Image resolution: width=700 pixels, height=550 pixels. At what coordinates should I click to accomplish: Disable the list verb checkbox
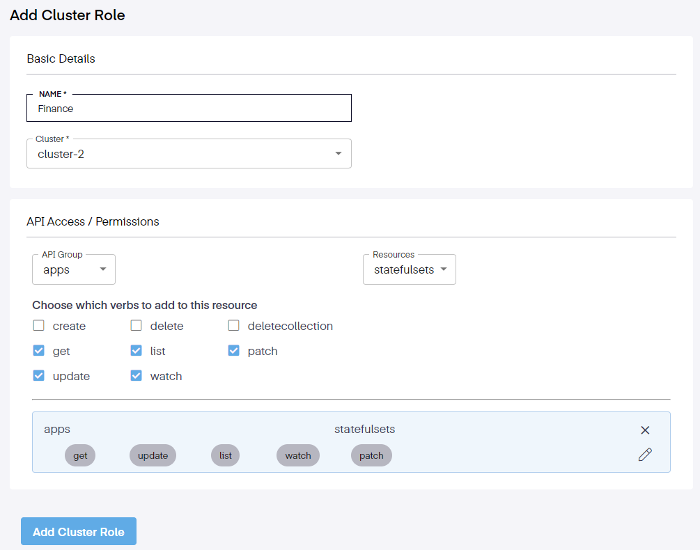(x=137, y=351)
